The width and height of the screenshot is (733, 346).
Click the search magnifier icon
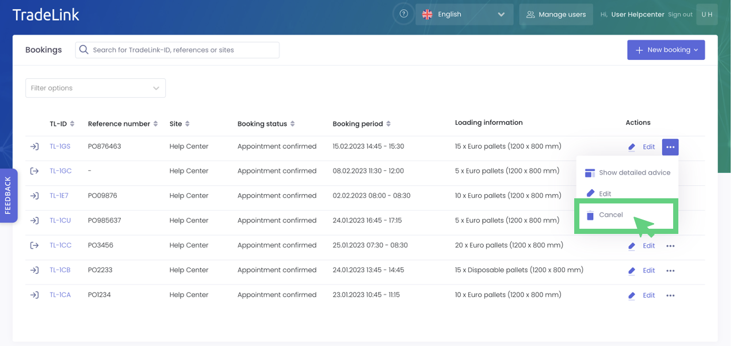point(84,50)
